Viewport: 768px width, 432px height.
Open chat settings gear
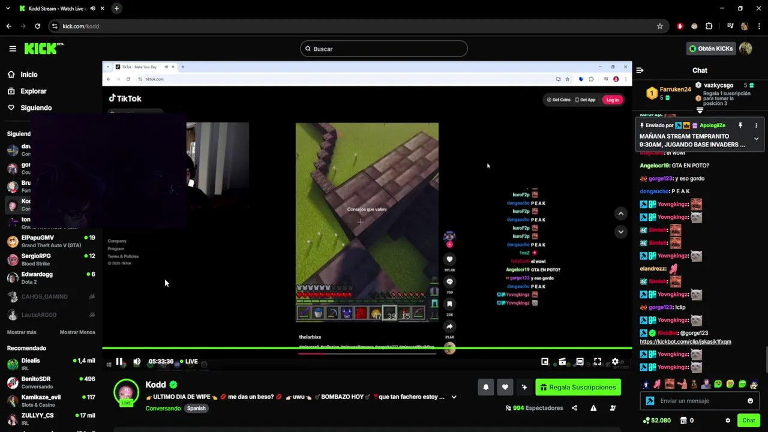pyautogui.click(x=728, y=421)
